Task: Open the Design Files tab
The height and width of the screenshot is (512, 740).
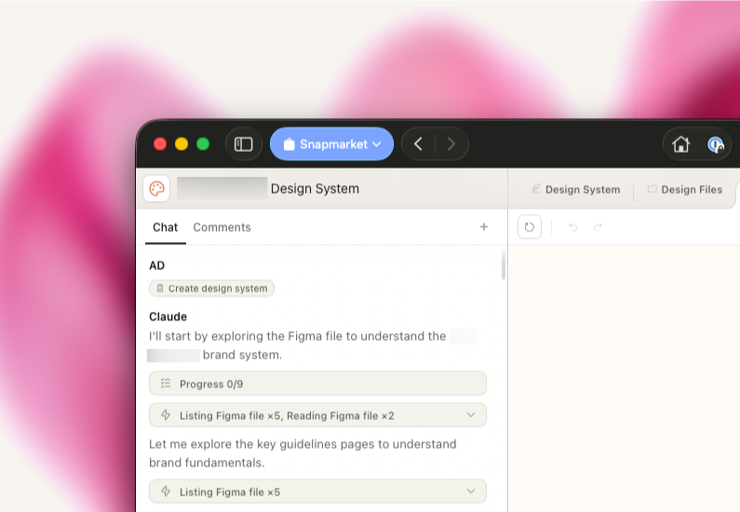Action: [685, 190]
